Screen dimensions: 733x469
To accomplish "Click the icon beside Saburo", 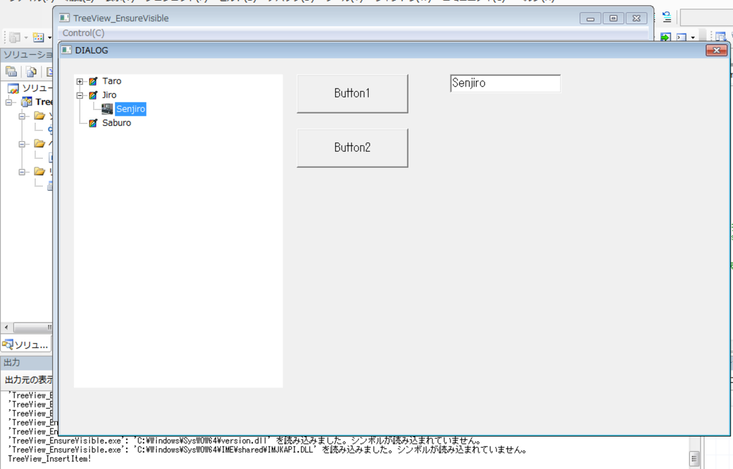I will tap(93, 123).
